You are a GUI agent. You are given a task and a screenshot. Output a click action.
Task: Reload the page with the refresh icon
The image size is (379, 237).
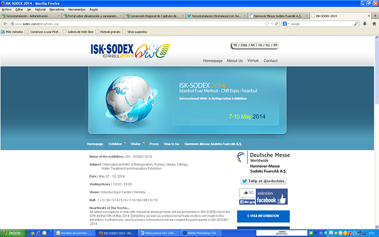point(276,23)
